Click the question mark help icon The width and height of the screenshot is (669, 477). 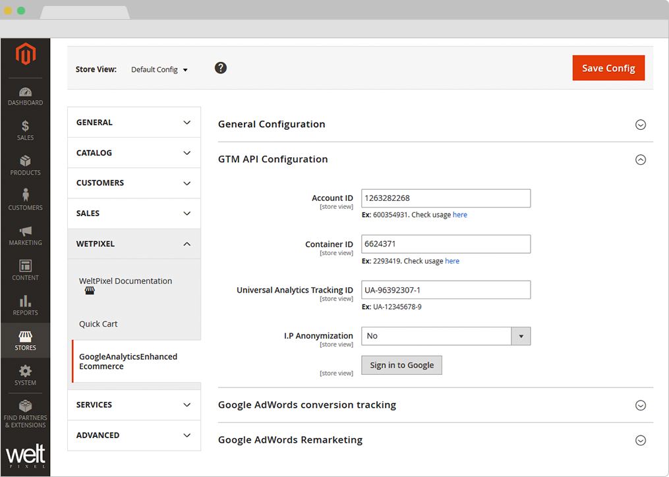[x=221, y=68]
